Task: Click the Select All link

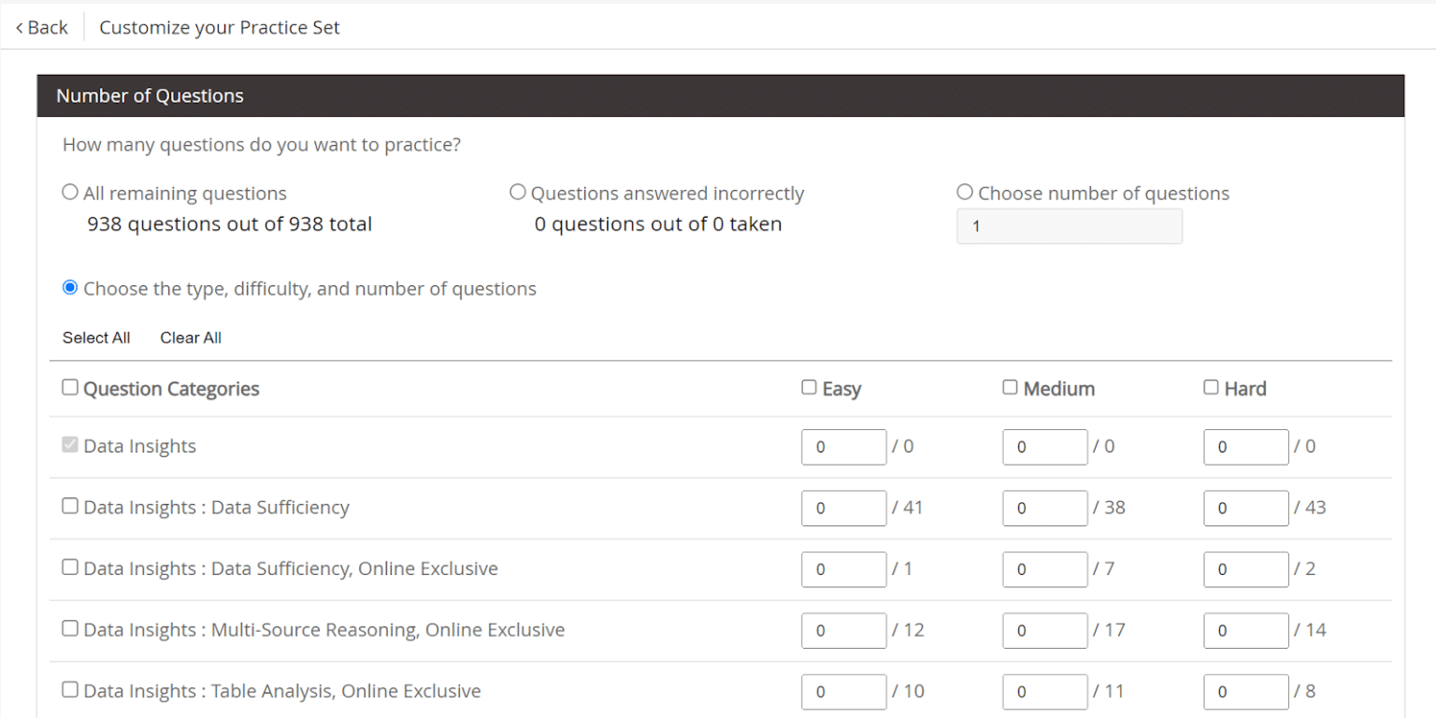Action: 96,337
